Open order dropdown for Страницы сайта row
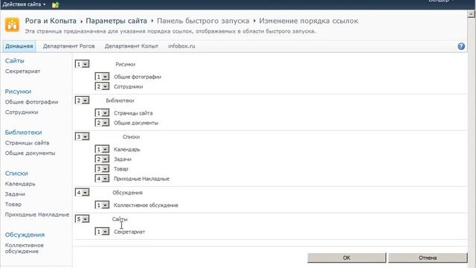The image size is (476, 268). (x=102, y=113)
